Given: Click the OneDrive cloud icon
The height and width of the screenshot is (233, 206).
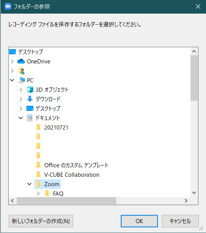Looking at the screenshot, I should click(21, 62).
